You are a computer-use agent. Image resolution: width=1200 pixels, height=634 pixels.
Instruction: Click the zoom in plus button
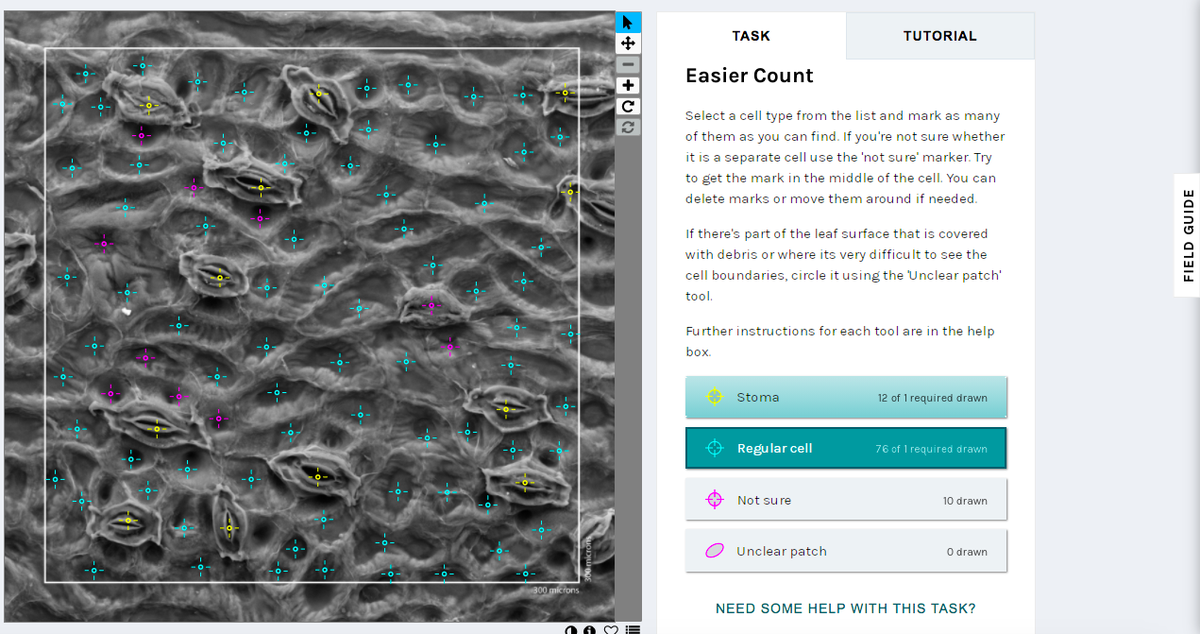628,85
